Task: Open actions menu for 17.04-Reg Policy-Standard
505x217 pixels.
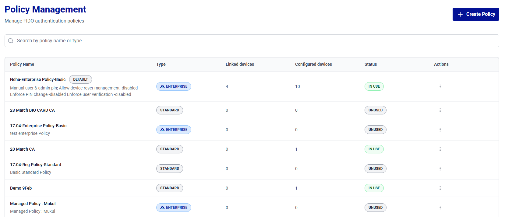Action: (x=440, y=169)
